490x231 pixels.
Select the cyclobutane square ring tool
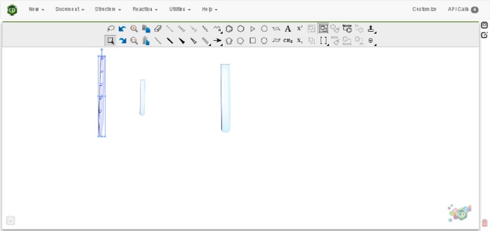(253, 41)
